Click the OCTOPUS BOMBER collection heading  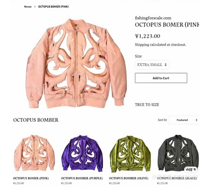click(x=36, y=120)
